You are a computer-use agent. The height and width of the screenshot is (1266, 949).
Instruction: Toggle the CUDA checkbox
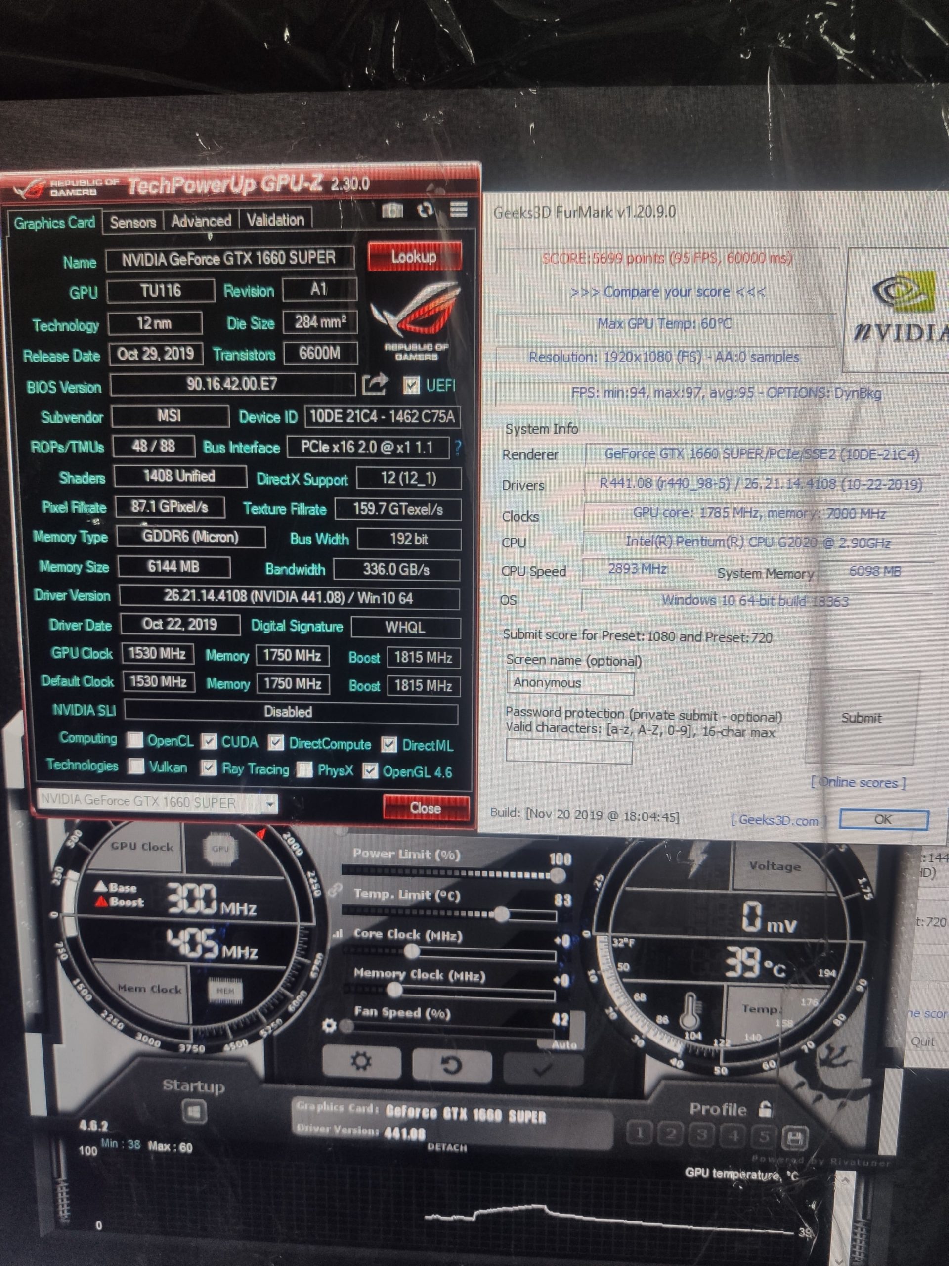click(209, 741)
